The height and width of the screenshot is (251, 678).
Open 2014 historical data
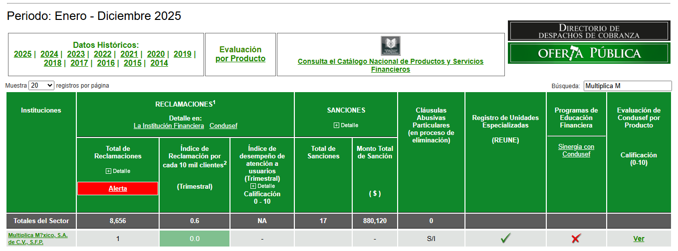[x=159, y=63]
